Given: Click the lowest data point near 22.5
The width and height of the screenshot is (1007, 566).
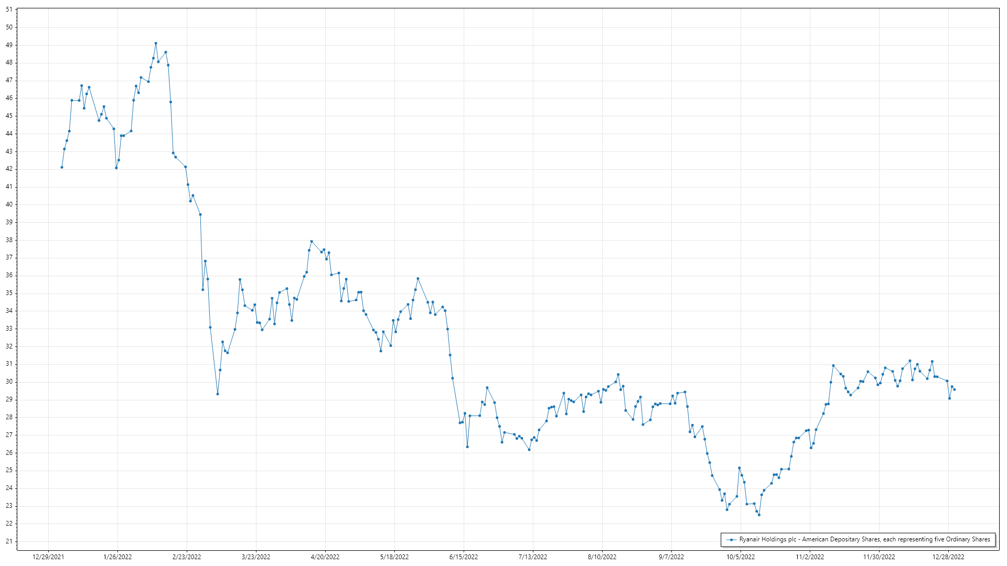Looking at the screenshot, I should click(x=759, y=515).
